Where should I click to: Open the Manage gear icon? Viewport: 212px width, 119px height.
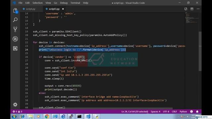pyautogui.click(x=15, y=104)
